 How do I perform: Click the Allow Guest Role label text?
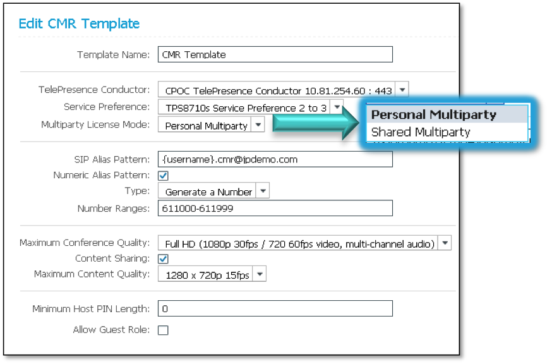coord(111,330)
